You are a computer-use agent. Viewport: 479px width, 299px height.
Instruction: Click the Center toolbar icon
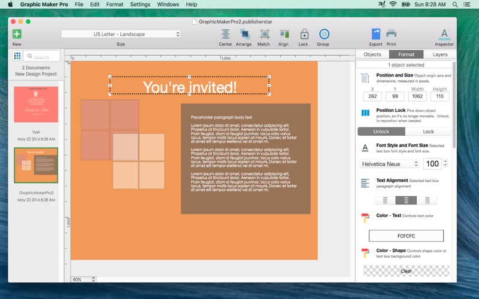tap(226, 34)
